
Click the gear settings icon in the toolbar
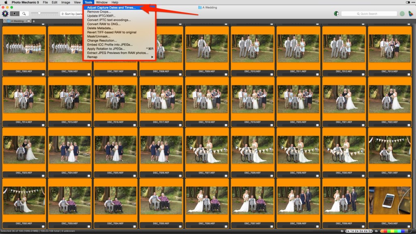[5, 13]
